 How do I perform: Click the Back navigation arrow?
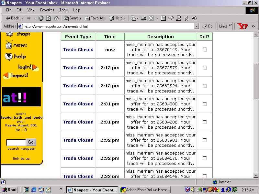coord(12,18)
